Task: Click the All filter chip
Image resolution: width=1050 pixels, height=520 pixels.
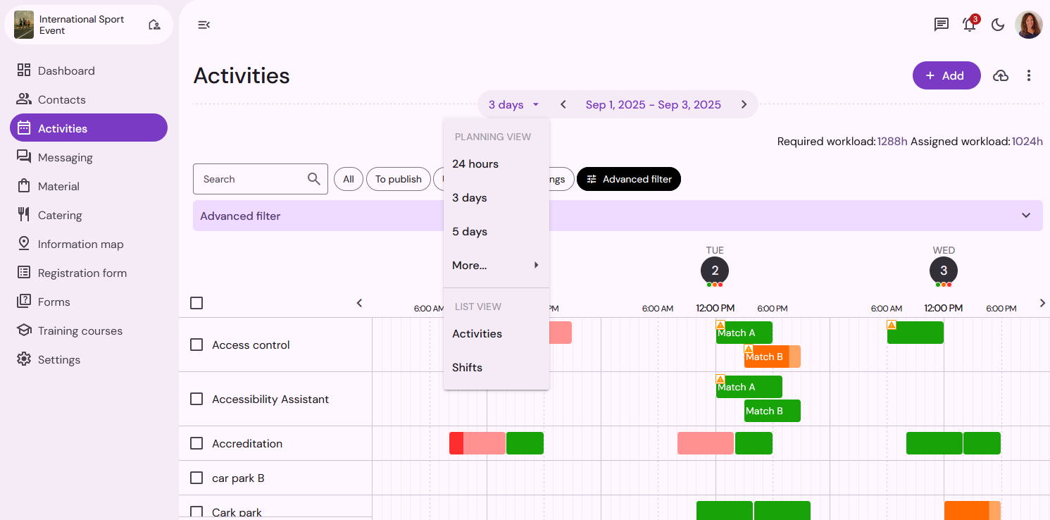Action: click(x=349, y=179)
